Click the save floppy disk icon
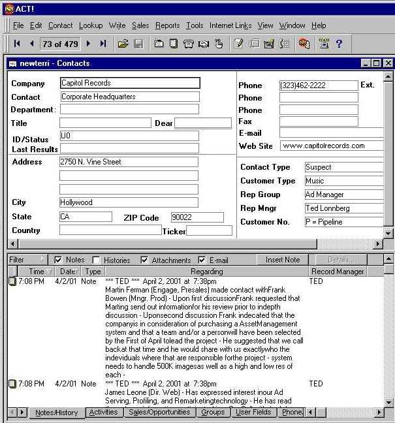395x423 pixels. click(138, 44)
